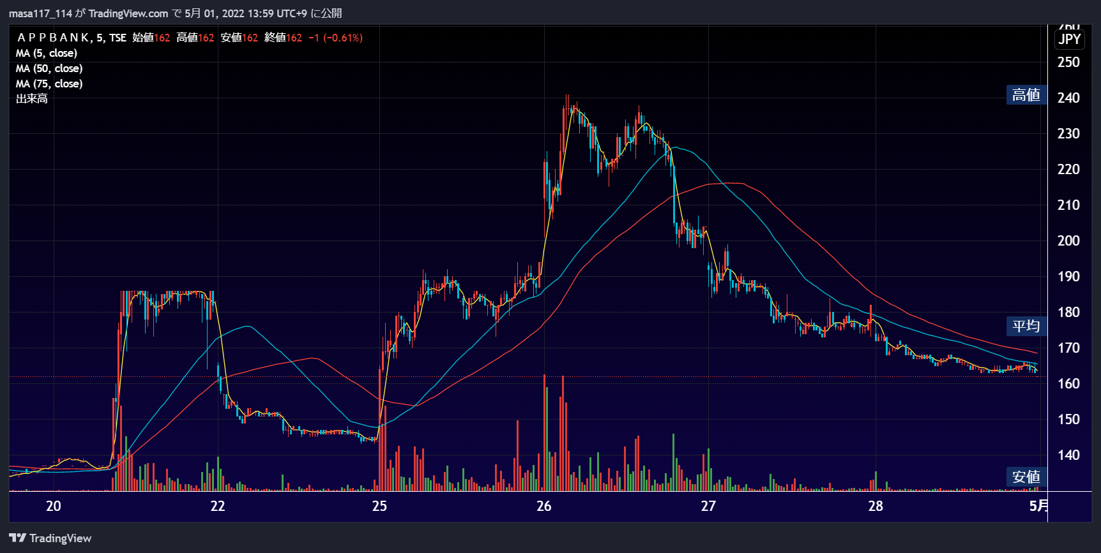Viewport: 1101px width, 553px height.
Task: Select the MA (5, close) indicator legend
Action: [x=47, y=53]
